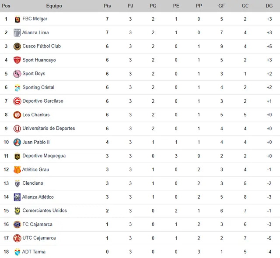The width and height of the screenshot is (280, 258).
Task: Click the Universitario de Deportes U logo
Action: (x=17, y=129)
